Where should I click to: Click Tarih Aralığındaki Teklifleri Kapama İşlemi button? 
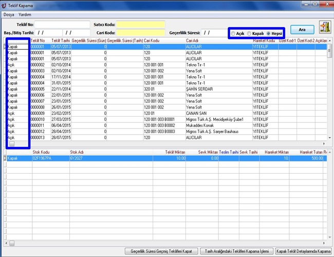pos(237,251)
